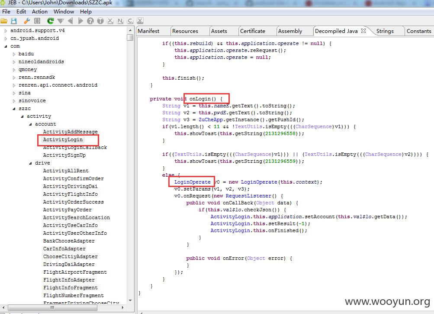This screenshot has width=434, height=314.
Task: Click the green refresh decompile icon
Action: click(x=50, y=21)
